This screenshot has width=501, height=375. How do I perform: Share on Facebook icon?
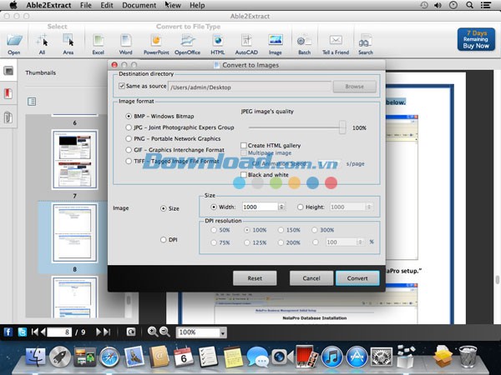[8, 332]
